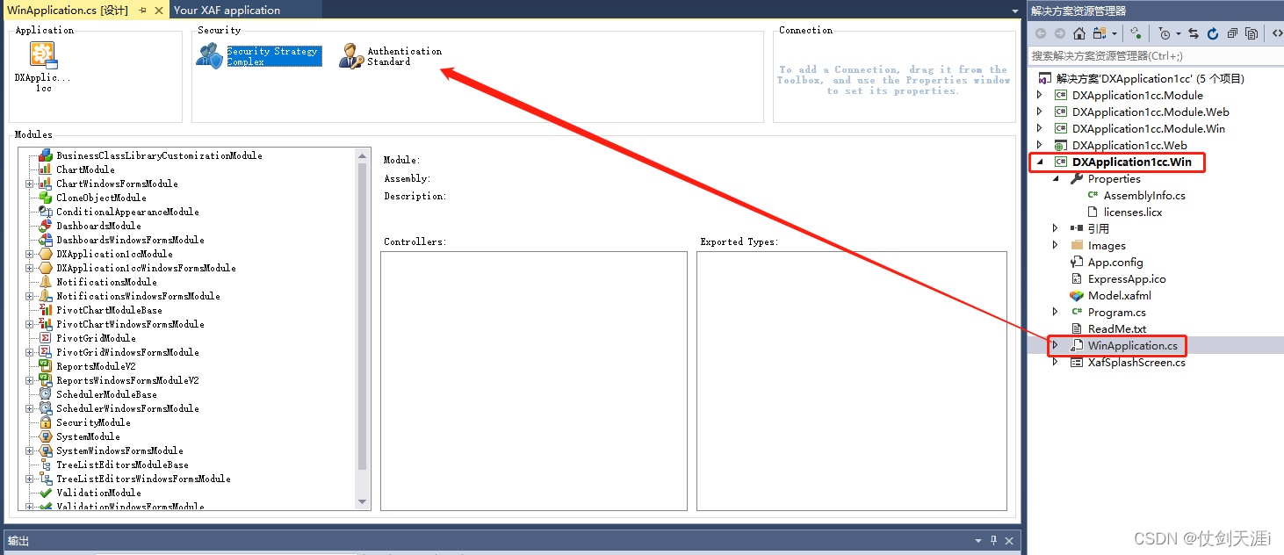
Task: Click the DashboardsModule pie chart icon
Action: [45, 226]
